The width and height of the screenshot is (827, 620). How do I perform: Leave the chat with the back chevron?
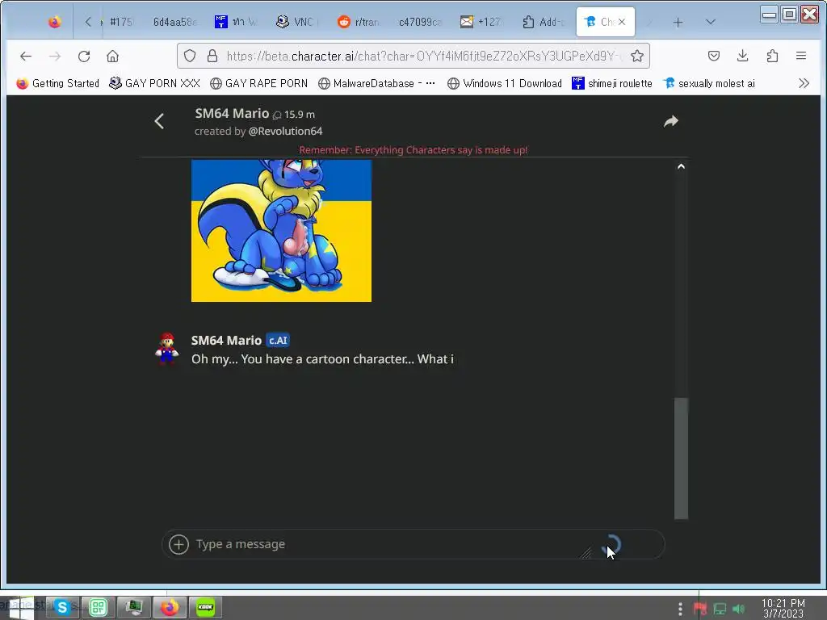(159, 121)
